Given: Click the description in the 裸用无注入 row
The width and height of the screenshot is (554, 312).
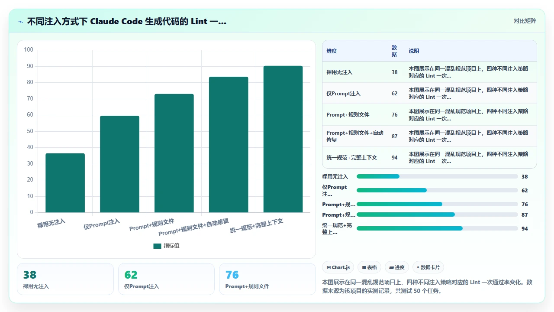Looking at the screenshot, I should pyautogui.click(x=468, y=72).
